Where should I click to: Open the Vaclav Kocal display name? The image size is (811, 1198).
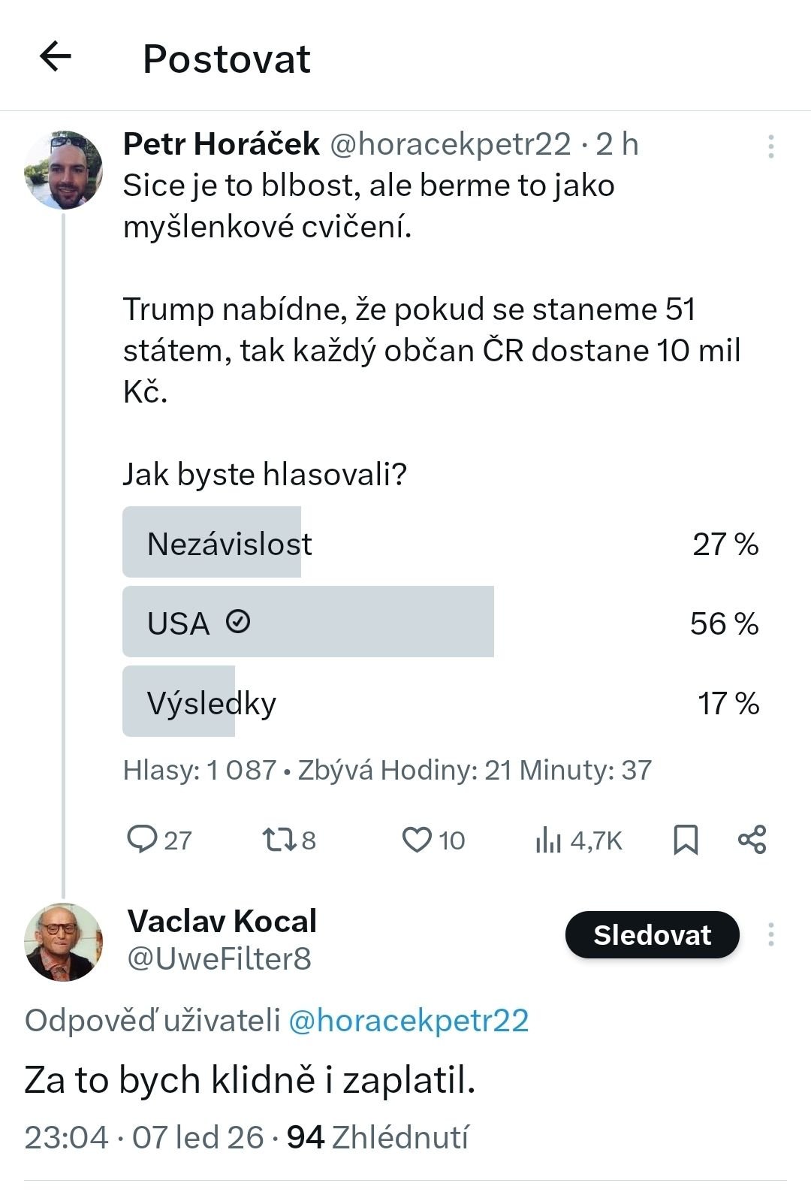click(222, 921)
